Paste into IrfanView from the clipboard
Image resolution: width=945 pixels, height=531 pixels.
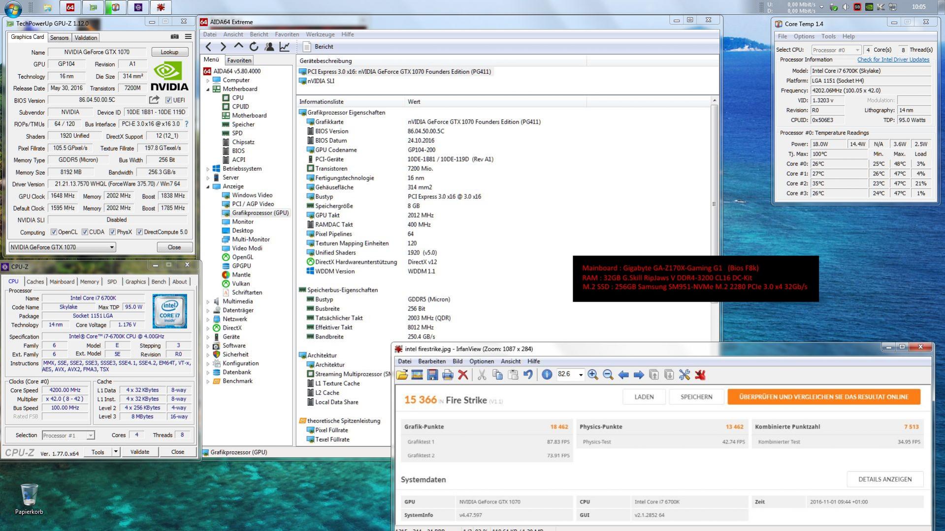[x=513, y=375]
